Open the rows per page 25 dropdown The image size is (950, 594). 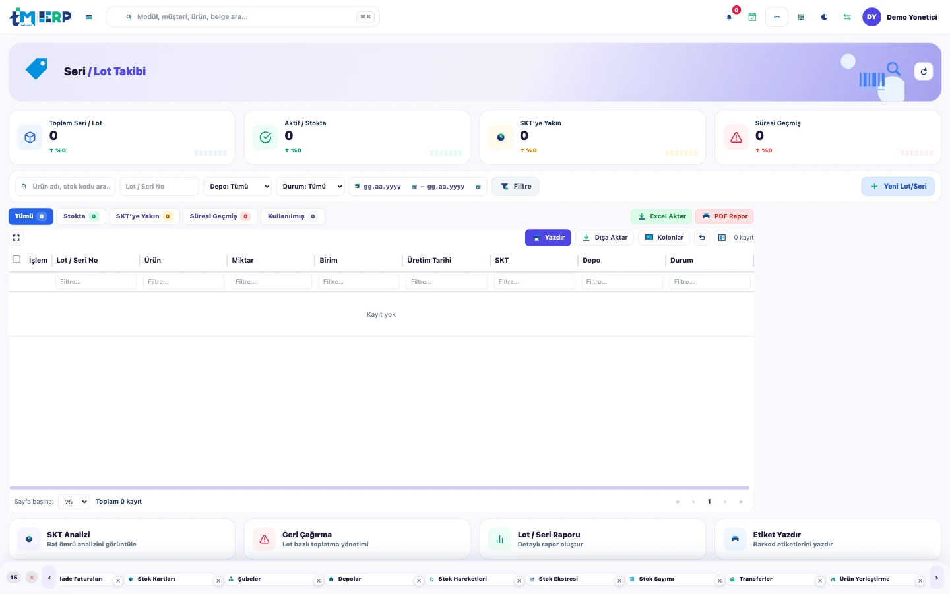(73, 502)
